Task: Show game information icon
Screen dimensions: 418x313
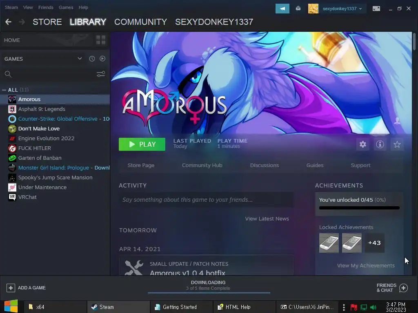Action: point(380,144)
